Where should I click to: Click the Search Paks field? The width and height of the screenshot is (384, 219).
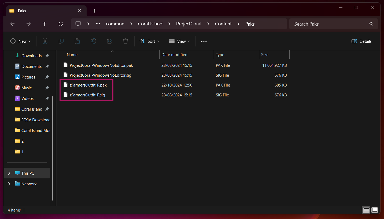pyautogui.click(x=334, y=24)
